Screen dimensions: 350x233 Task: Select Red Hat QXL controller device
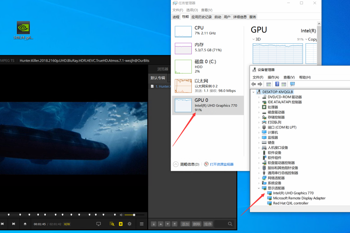tap(290, 203)
